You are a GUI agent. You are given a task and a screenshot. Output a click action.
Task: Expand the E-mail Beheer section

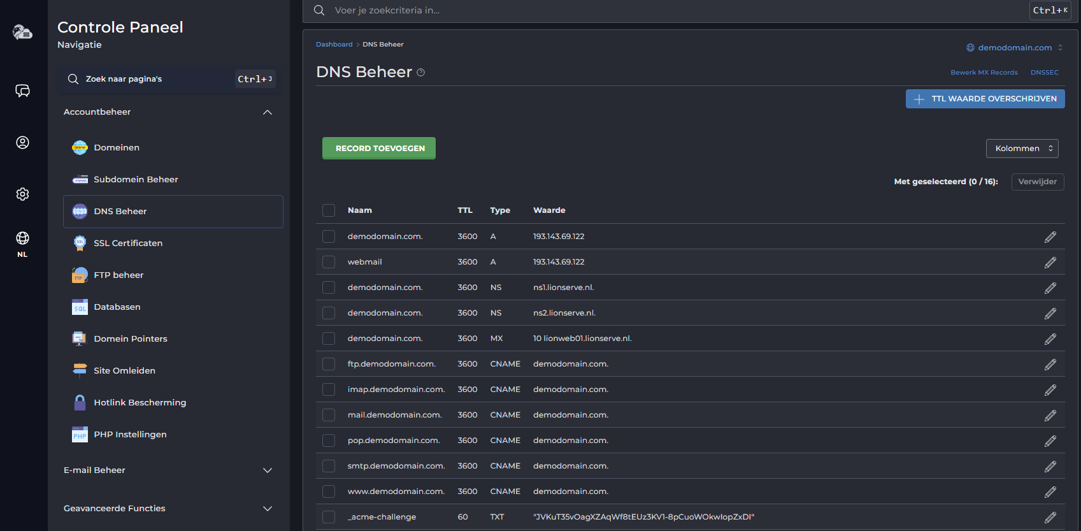click(268, 470)
